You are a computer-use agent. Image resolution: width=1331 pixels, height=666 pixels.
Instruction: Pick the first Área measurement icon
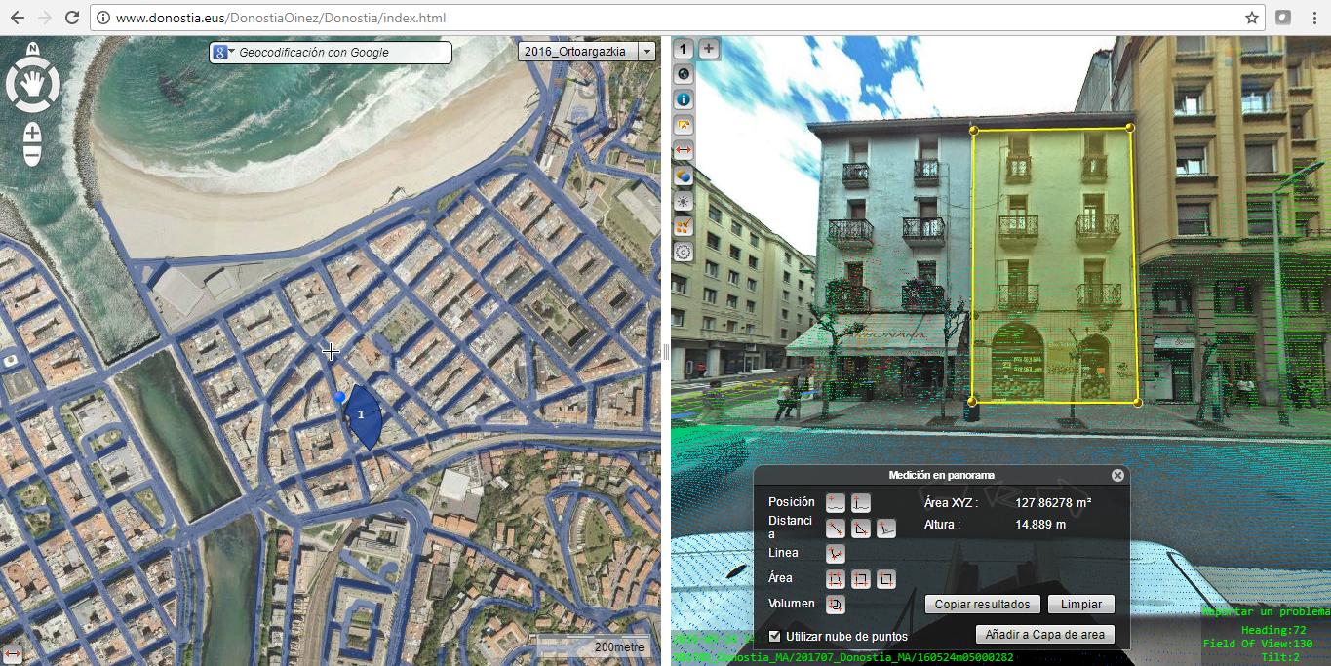pyautogui.click(x=836, y=579)
